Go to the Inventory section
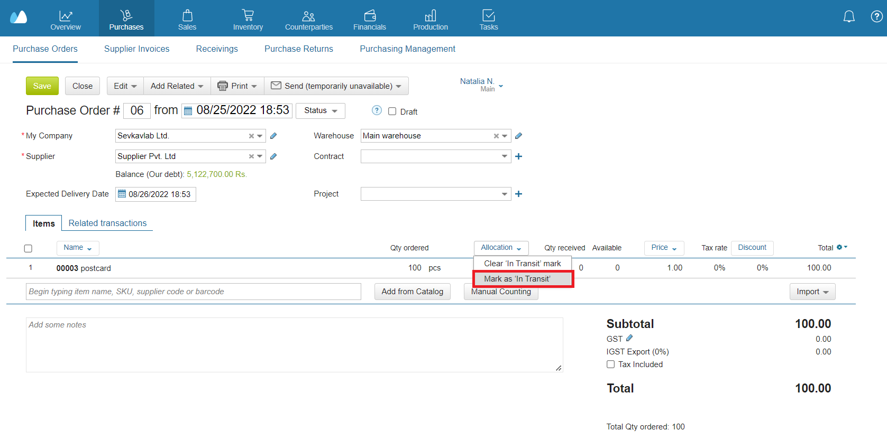The height and width of the screenshot is (440, 887). pyautogui.click(x=248, y=18)
